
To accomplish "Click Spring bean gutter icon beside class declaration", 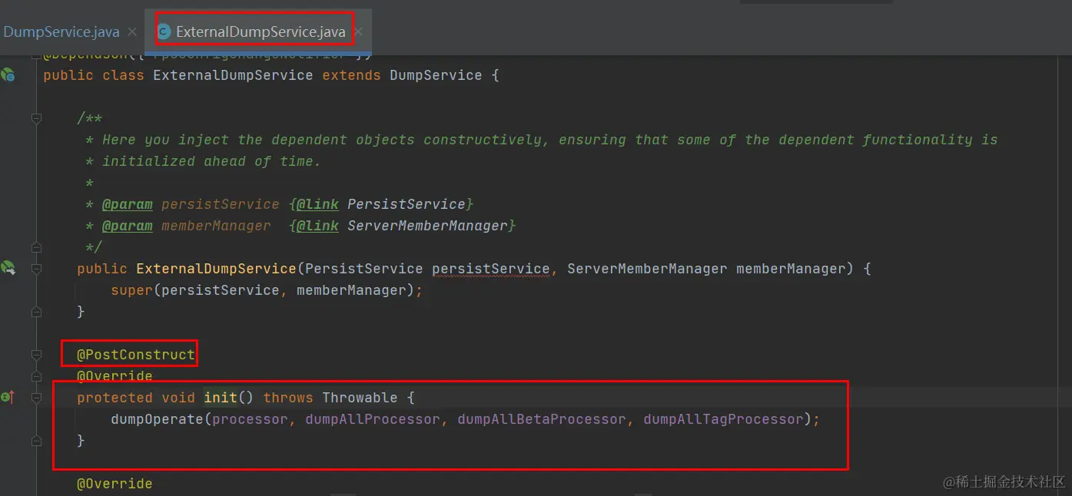I will coord(8,75).
